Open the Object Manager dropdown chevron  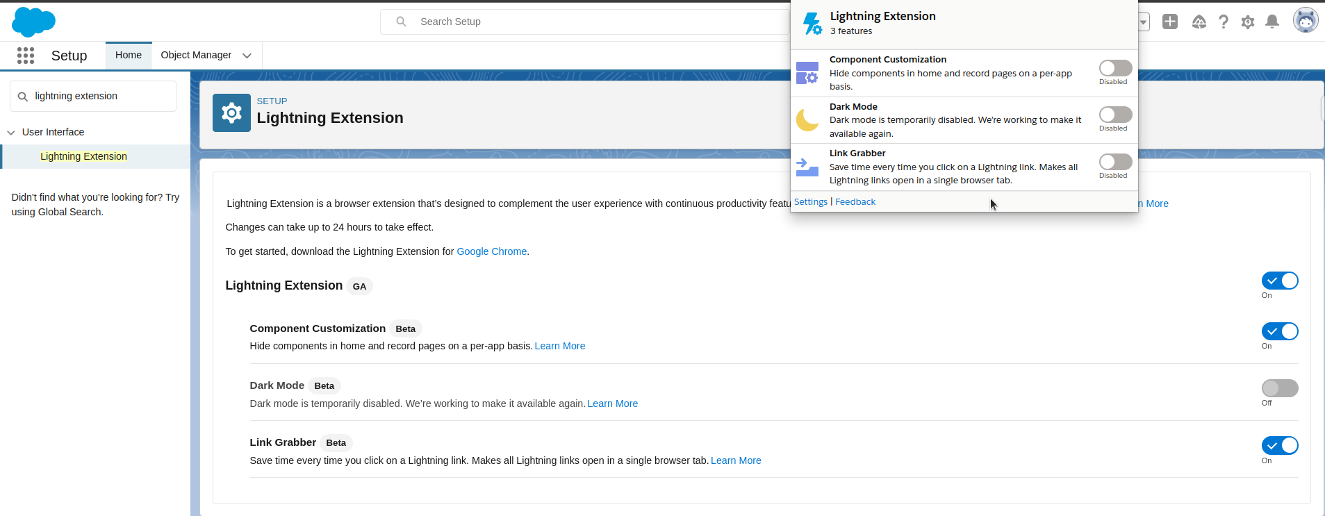(247, 56)
